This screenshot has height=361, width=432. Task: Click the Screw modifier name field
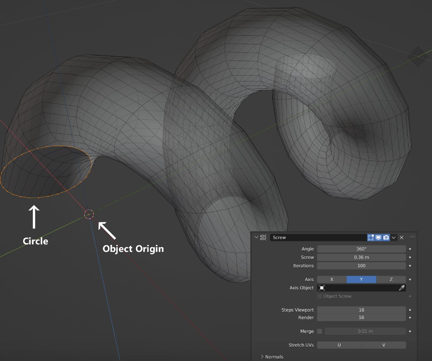(317, 237)
